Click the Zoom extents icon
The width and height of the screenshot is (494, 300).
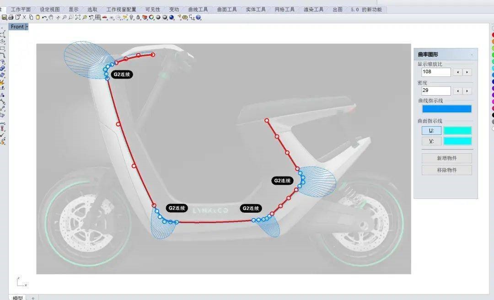[78, 17]
